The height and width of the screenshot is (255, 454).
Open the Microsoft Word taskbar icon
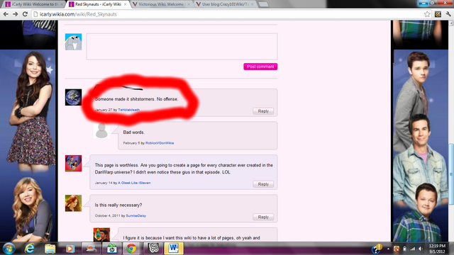[174, 249]
